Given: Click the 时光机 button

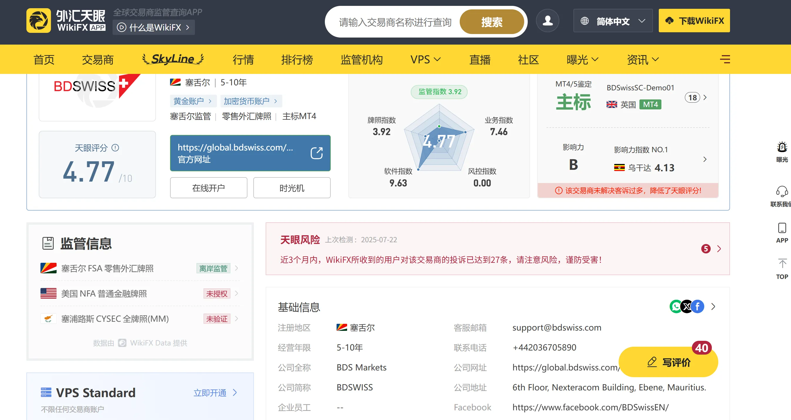Looking at the screenshot, I should pyautogui.click(x=292, y=188).
